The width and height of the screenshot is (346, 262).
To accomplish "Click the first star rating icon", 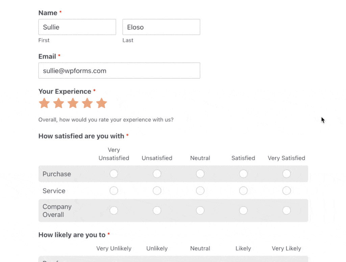I will [x=44, y=103].
